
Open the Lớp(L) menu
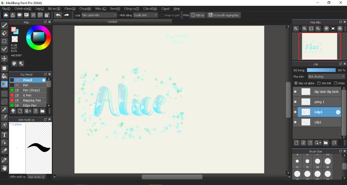click(40, 8)
